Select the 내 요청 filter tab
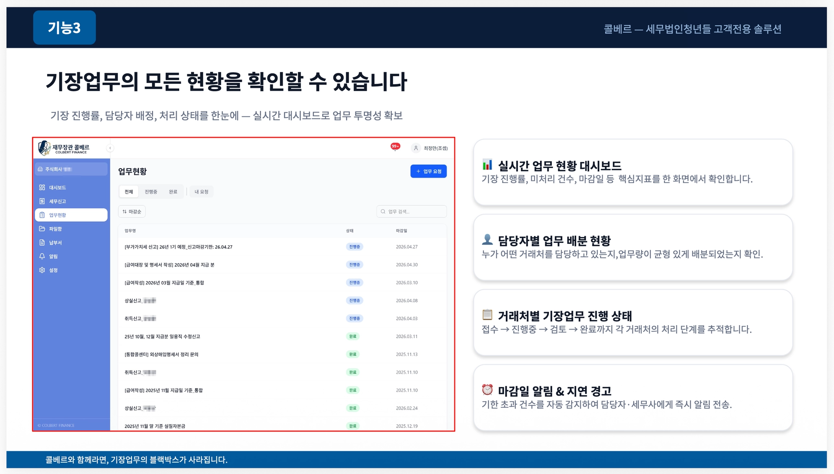The height and width of the screenshot is (474, 834). click(x=201, y=192)
